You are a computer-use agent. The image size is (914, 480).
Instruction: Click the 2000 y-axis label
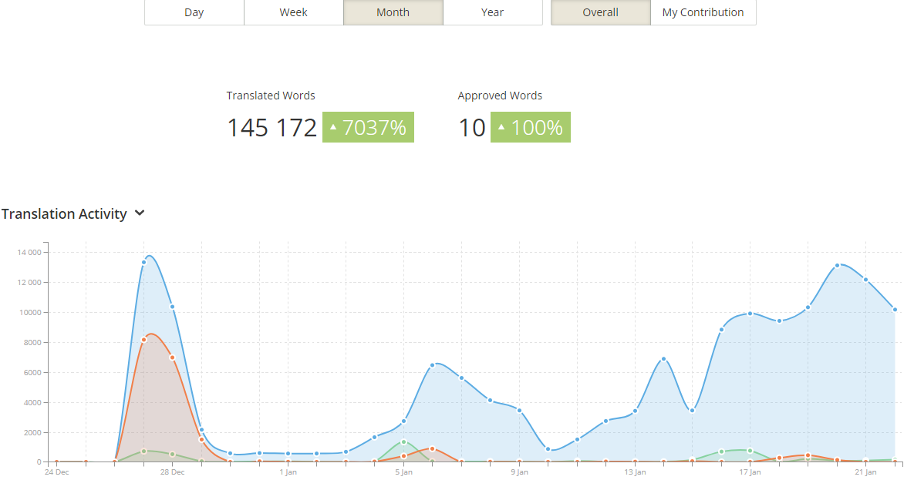coord(32,433)
